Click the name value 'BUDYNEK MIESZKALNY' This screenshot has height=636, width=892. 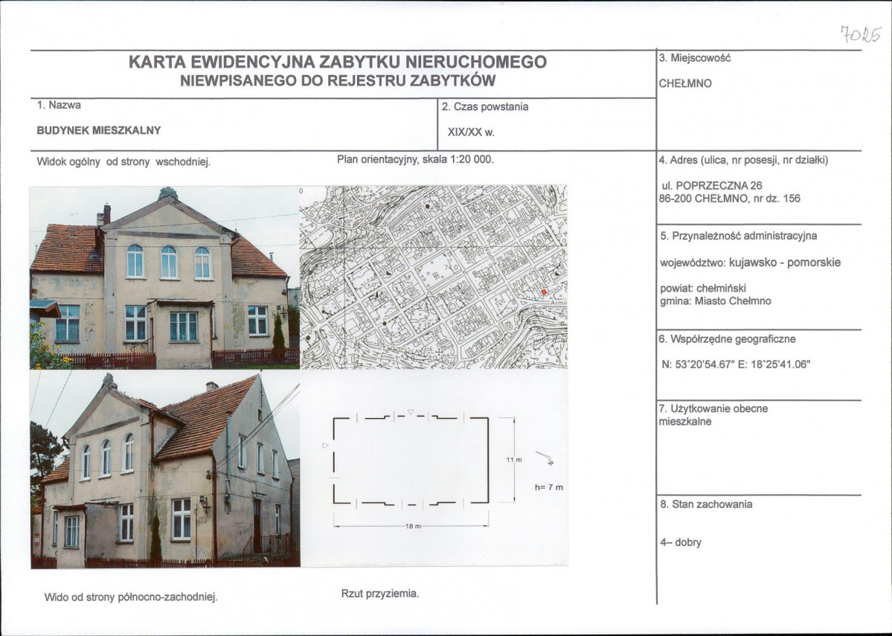[99, 130]
